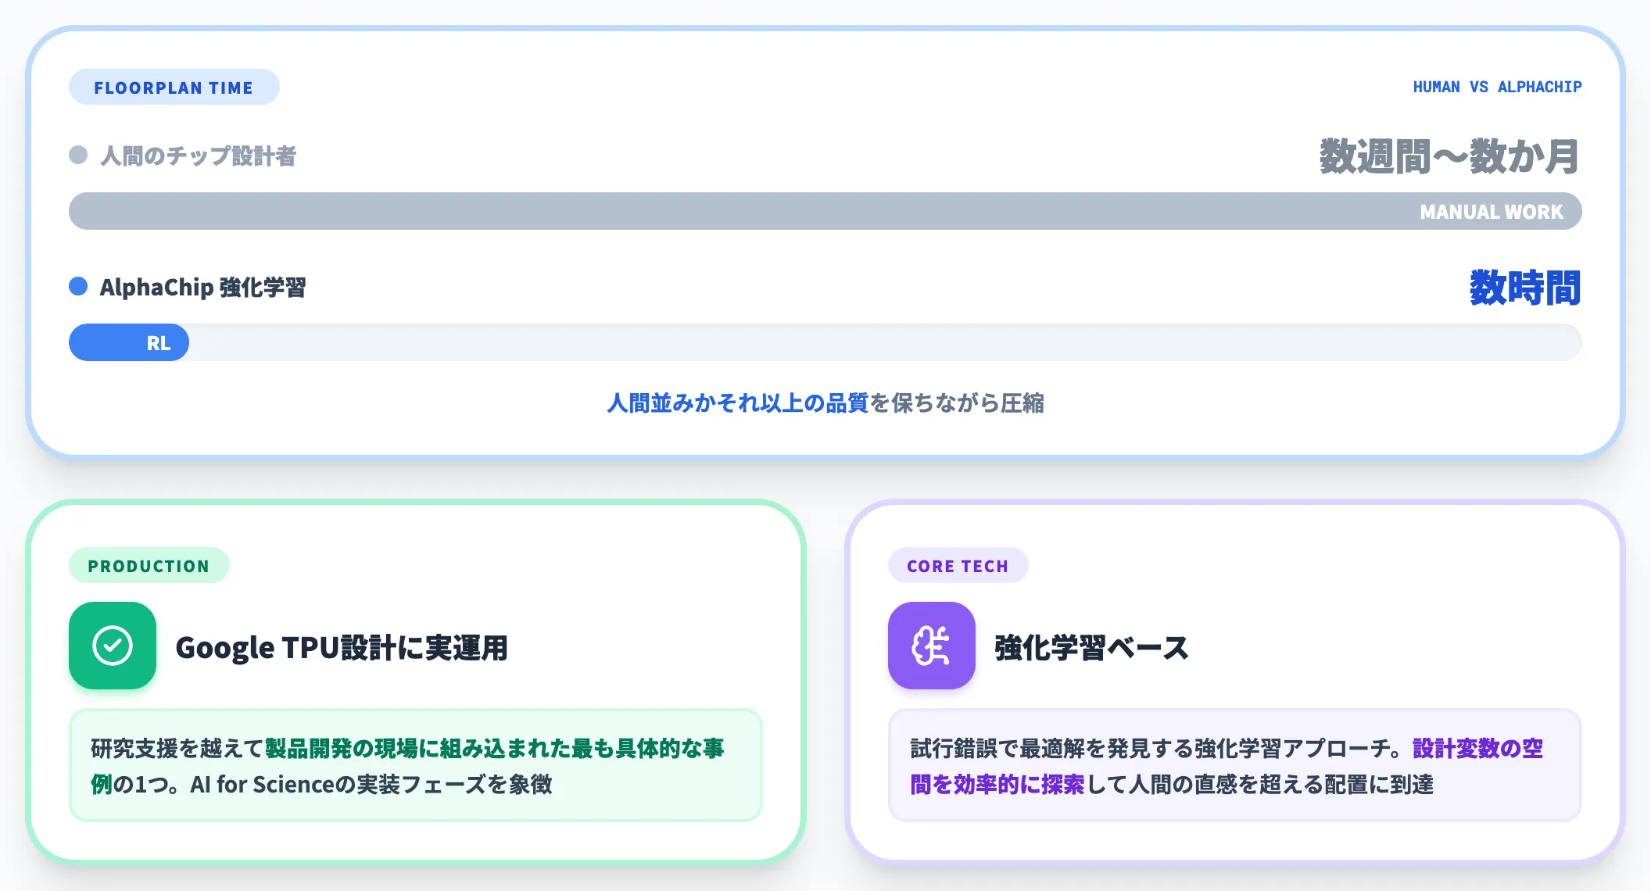Click the 強化学習ベース heading
Image resolution: width=1651 pixels, height=891 pixels.
[x=1091, y=647]
